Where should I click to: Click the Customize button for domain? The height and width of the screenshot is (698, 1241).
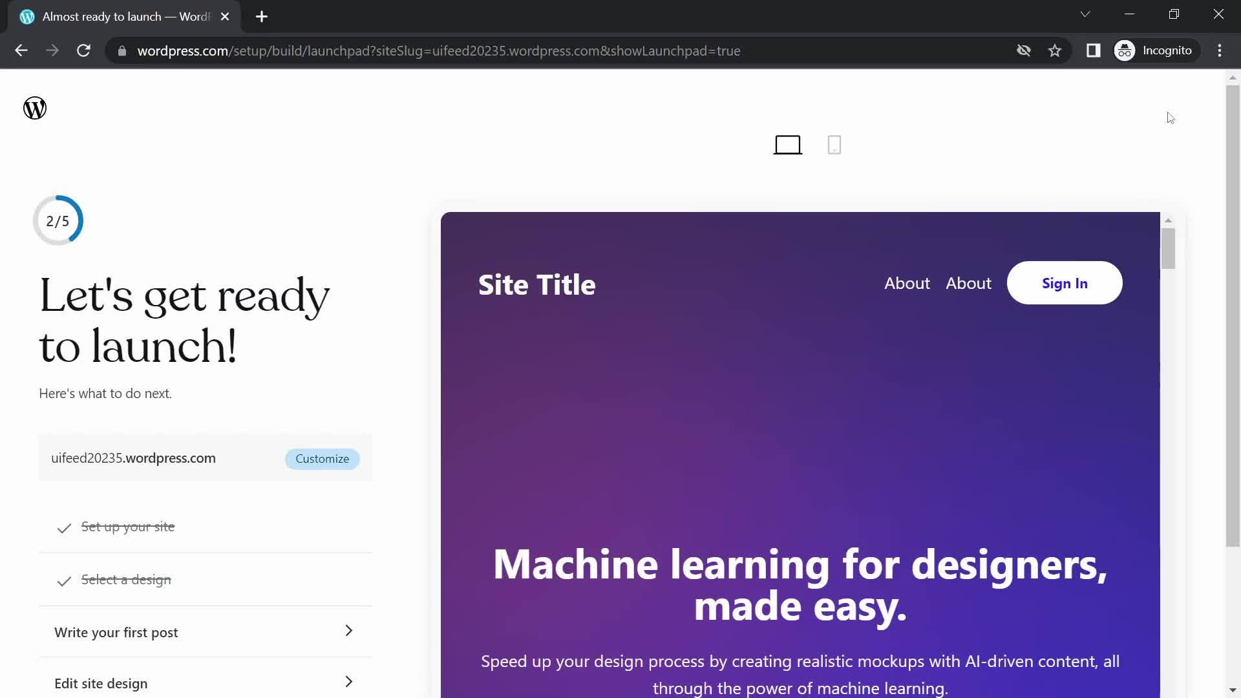coord(322,458)
